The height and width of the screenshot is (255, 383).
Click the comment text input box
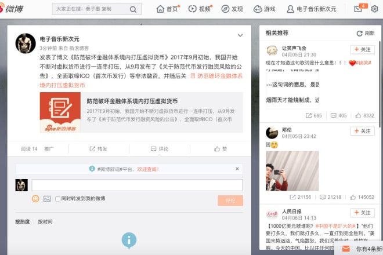137,185
